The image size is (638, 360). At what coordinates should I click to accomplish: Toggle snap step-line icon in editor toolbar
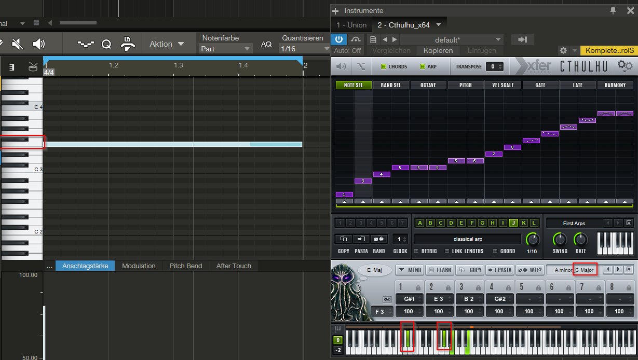pyautogui.click(x=86, y=44)
